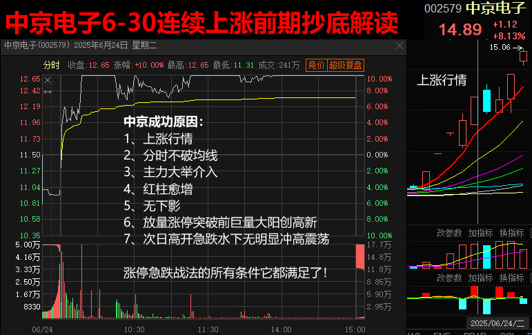Viewport: 532px width, 335px height.
Task: Click the 8330 volume axis label
Action: (x=32, y=307)
